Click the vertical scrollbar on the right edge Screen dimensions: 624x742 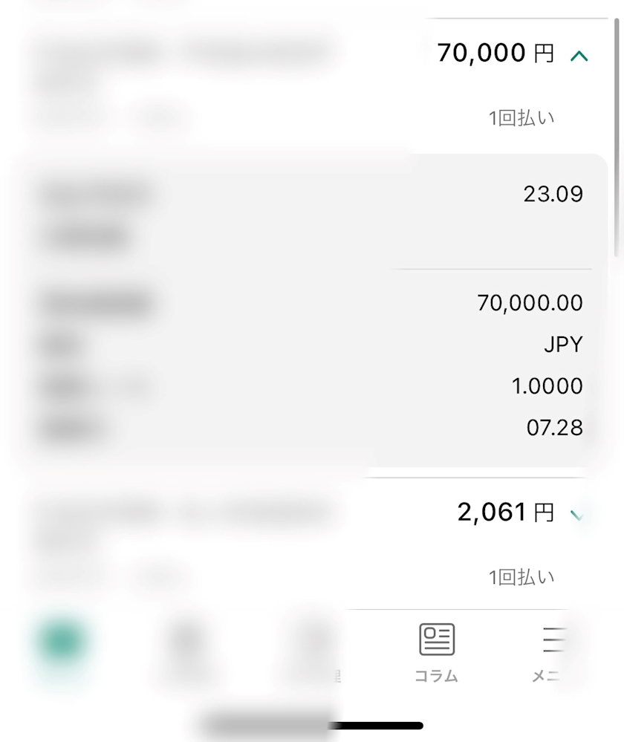click(x=617, y=141)
